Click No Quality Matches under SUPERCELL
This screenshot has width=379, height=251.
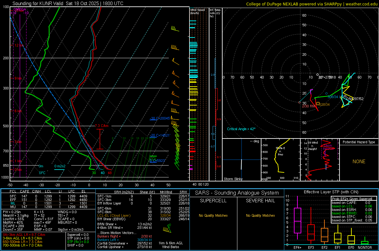213,215
